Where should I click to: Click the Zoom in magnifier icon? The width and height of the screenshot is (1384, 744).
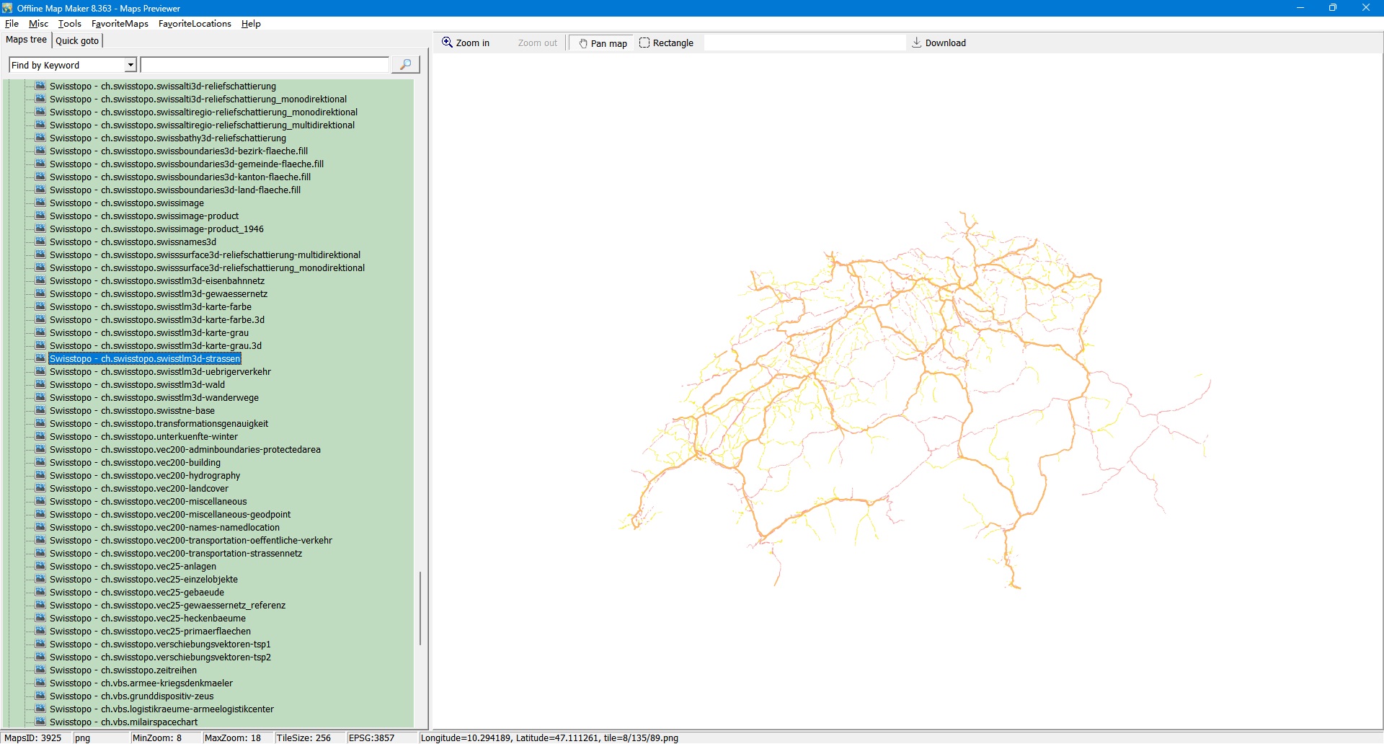click(x=448, y=43)
